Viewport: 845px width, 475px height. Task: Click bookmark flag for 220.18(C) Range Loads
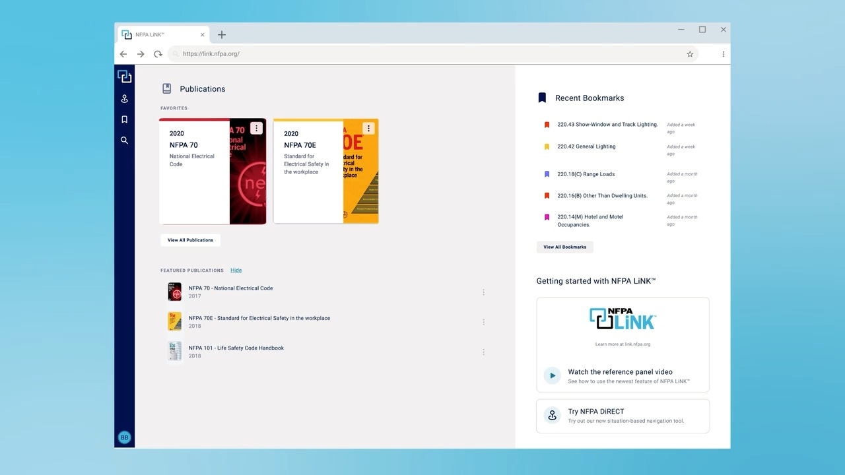(547, 175)
